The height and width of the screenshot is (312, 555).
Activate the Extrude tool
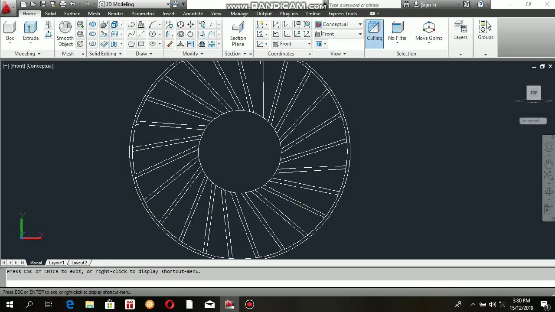coord(31,31)
